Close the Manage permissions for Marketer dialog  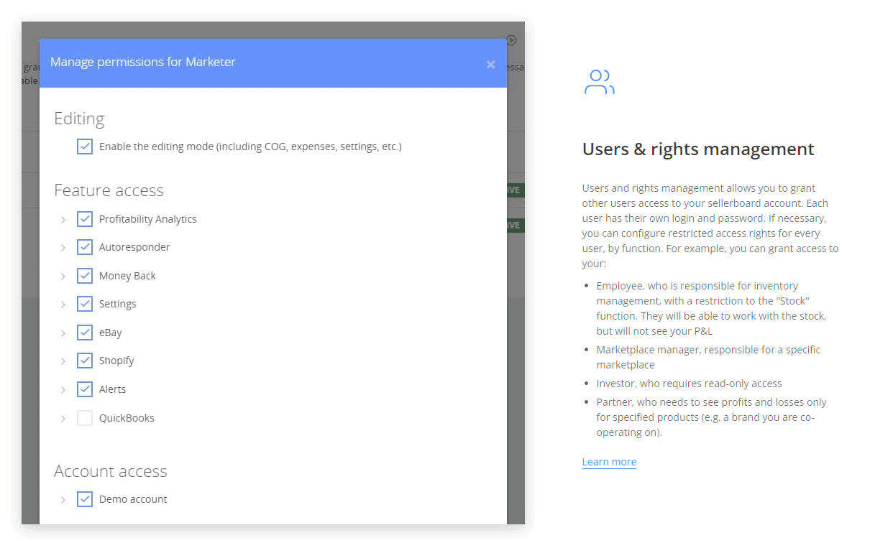pos(490,65)
